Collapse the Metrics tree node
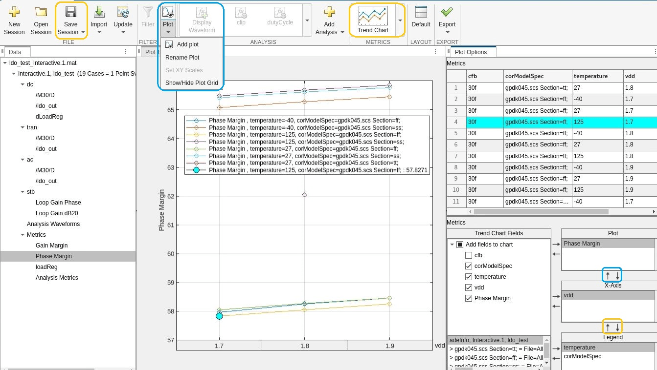The image size is (657, 370). coord(22,235)
